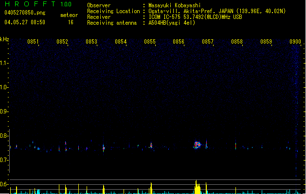Click the large meteor echo burst before 0857
The width and height of the screenshot is (306, 194).
(198, 145)
